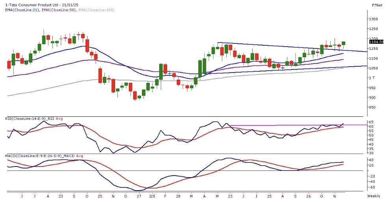Click the Tata Consumer Product Ltd title
387x202 pixels.
[x=32, y=5]
